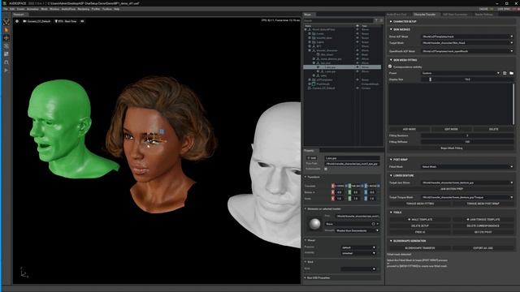Toggle visibility eye for transfer_character row
Screen dimensions: 520x292
click(357, 50)
